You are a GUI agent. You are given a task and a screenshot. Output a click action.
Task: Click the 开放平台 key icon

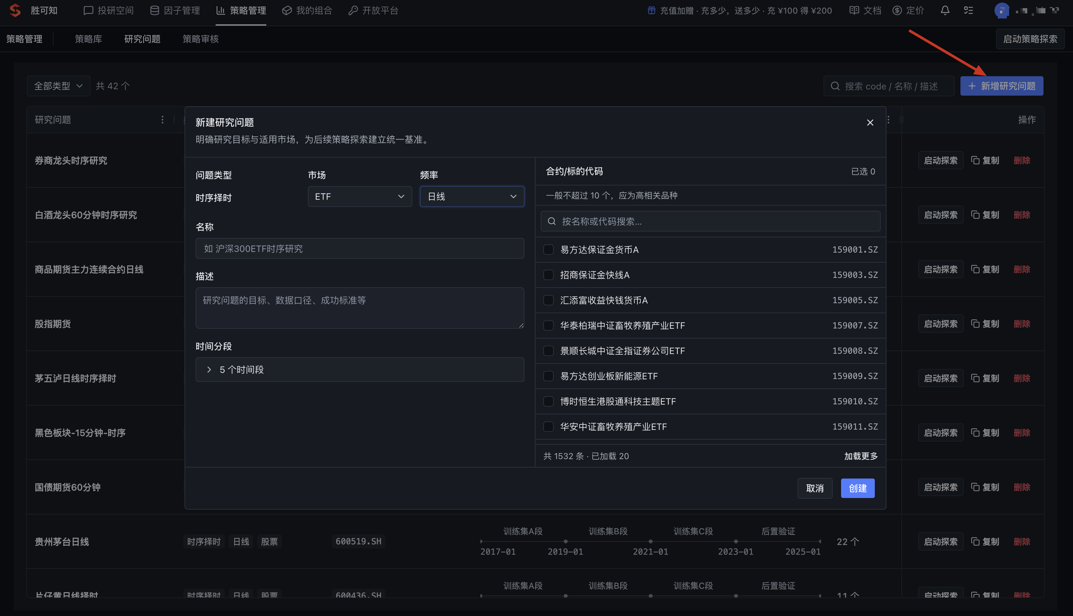pyautogui.click(x=353, y=11)
